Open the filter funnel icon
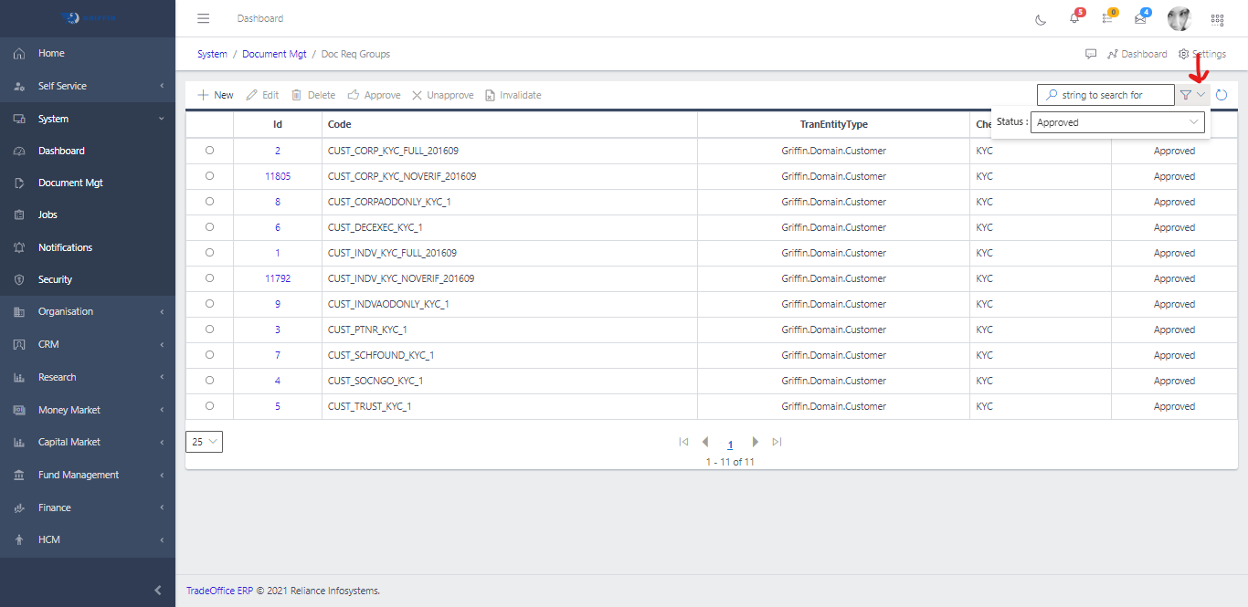 tap(1187, 94)
